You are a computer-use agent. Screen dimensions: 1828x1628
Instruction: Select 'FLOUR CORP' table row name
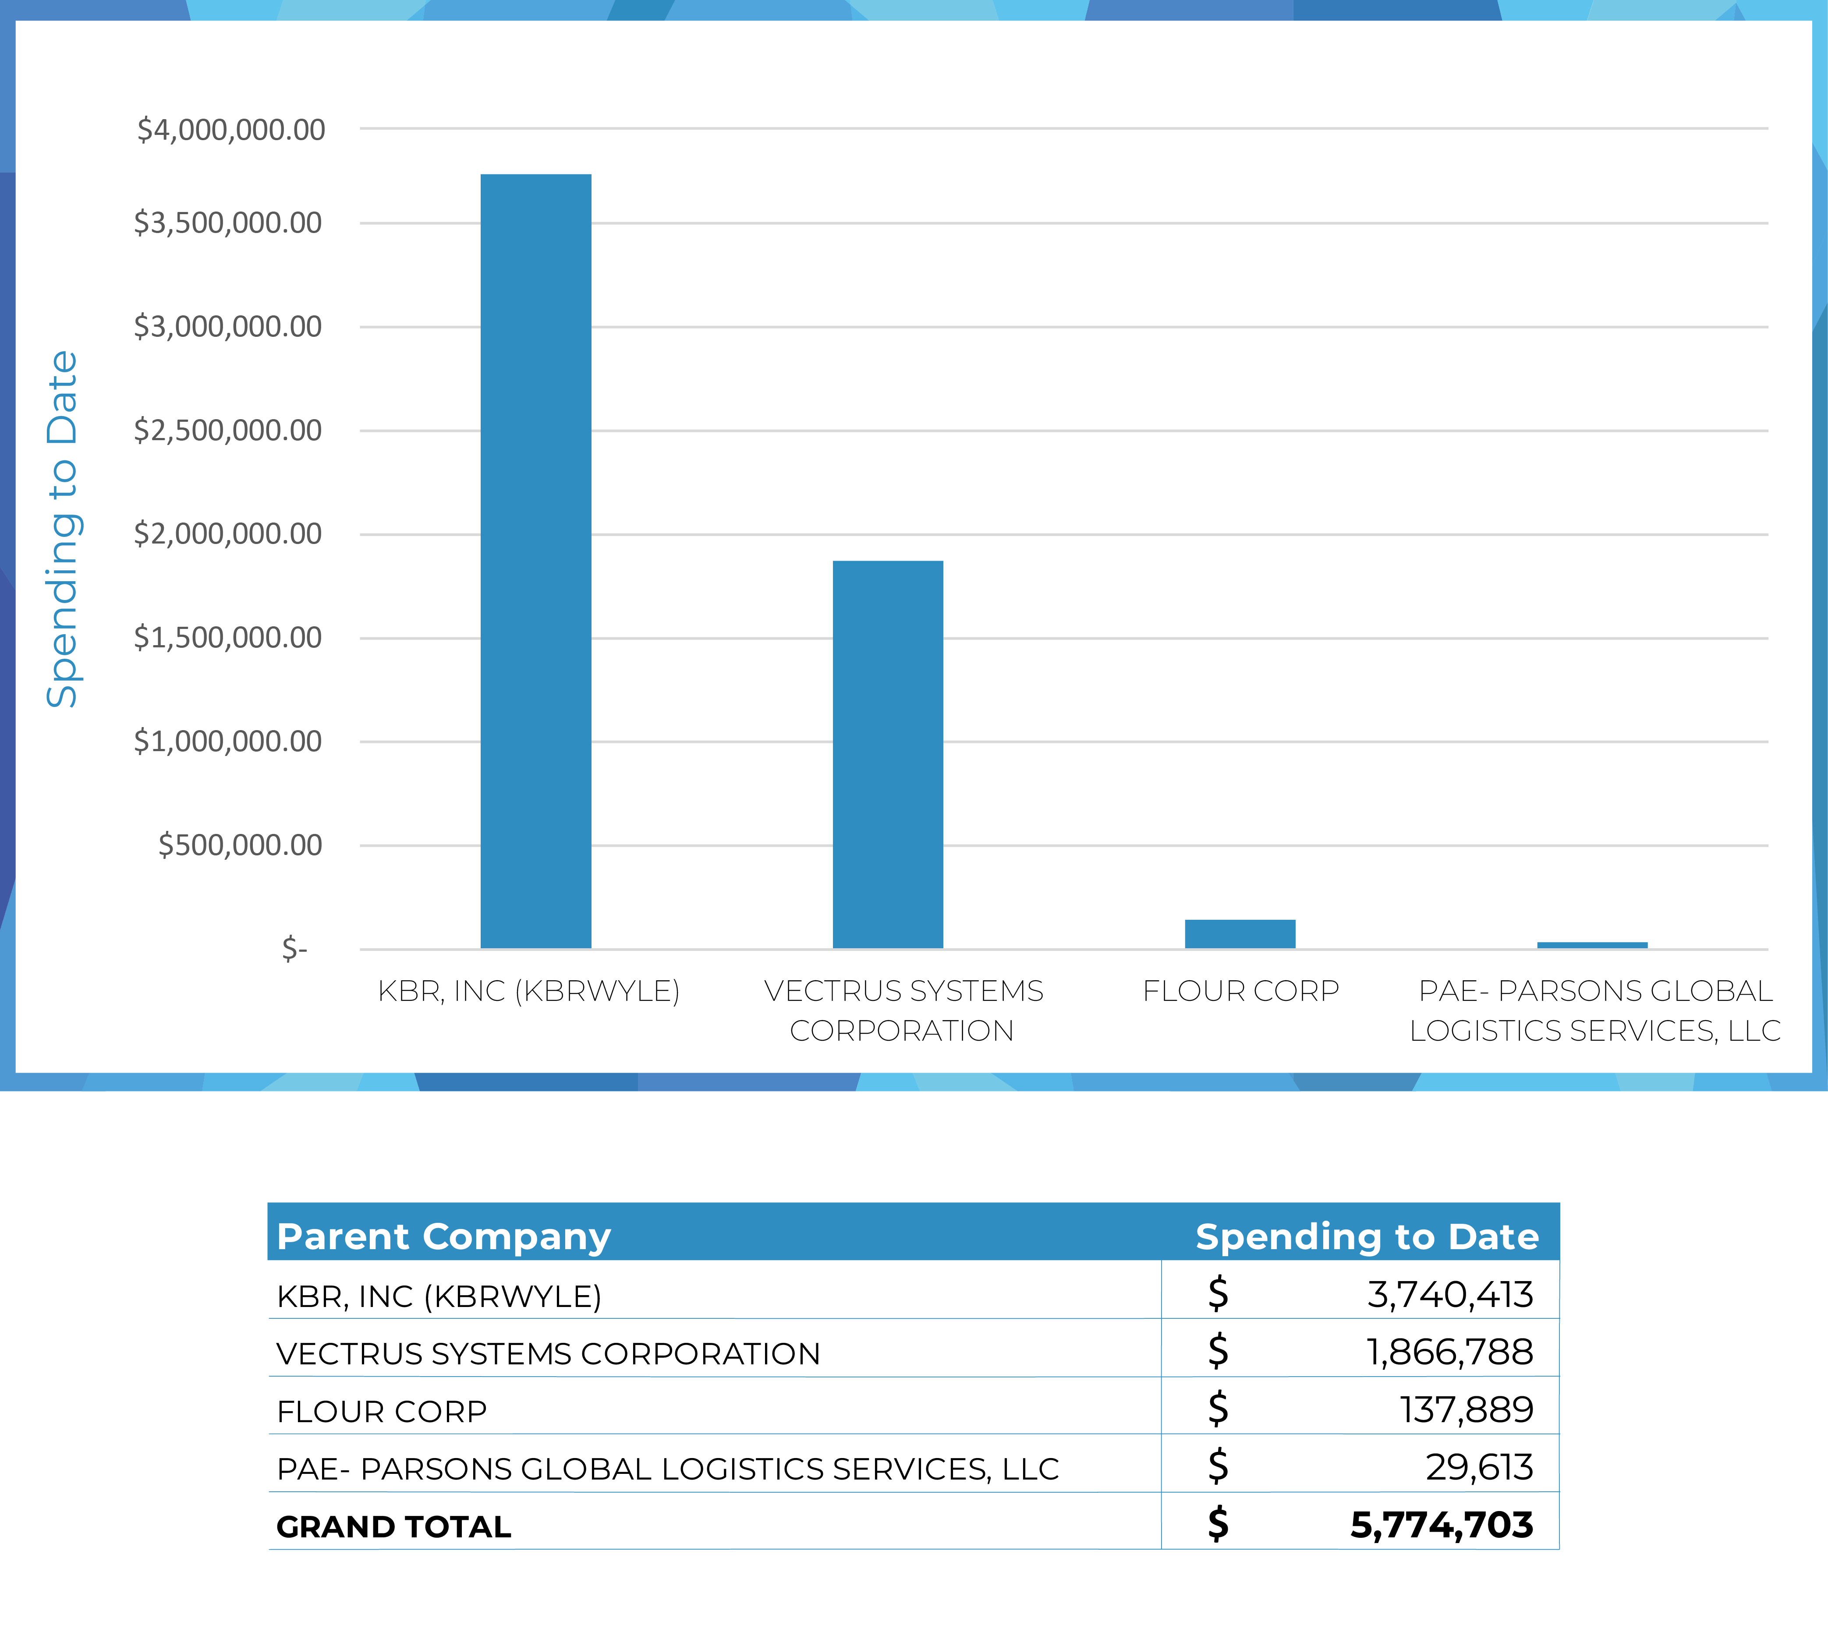[x=382, y=1412]
